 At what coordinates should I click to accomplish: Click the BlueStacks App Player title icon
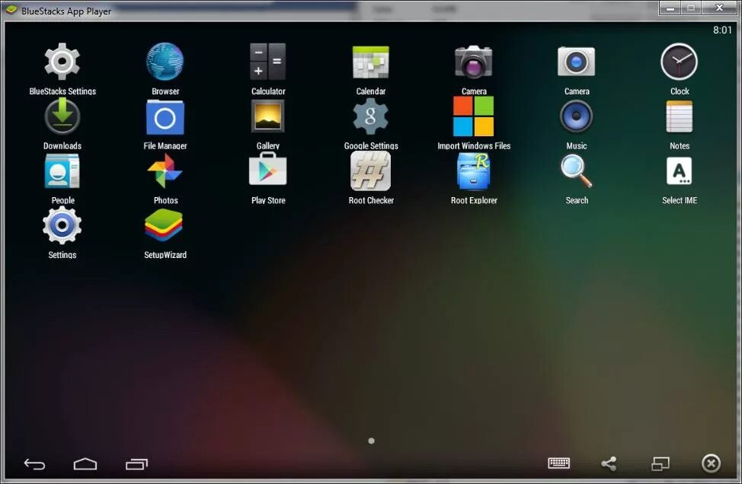click(11, 11)
